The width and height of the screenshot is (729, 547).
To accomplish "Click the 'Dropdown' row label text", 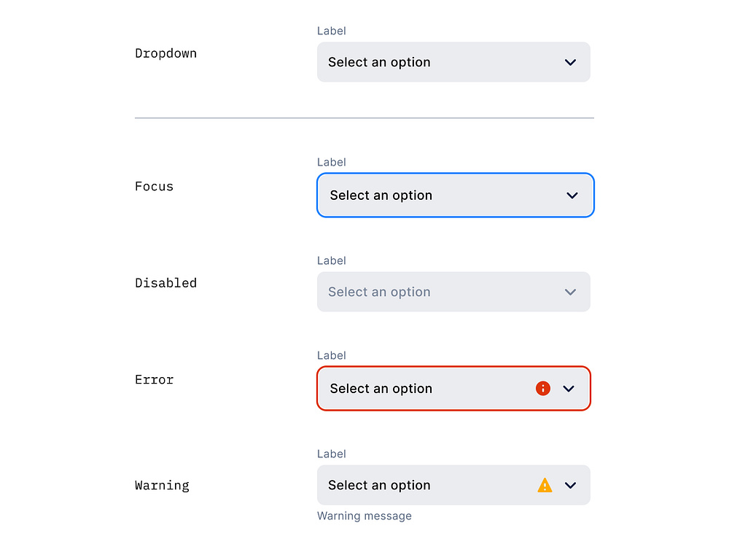I will coord(165,53).
